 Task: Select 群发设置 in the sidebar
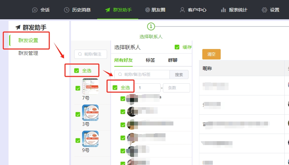[x=28, y=40]
